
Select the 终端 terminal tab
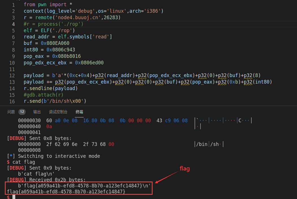pyautogui.click(x=79, y=112)
